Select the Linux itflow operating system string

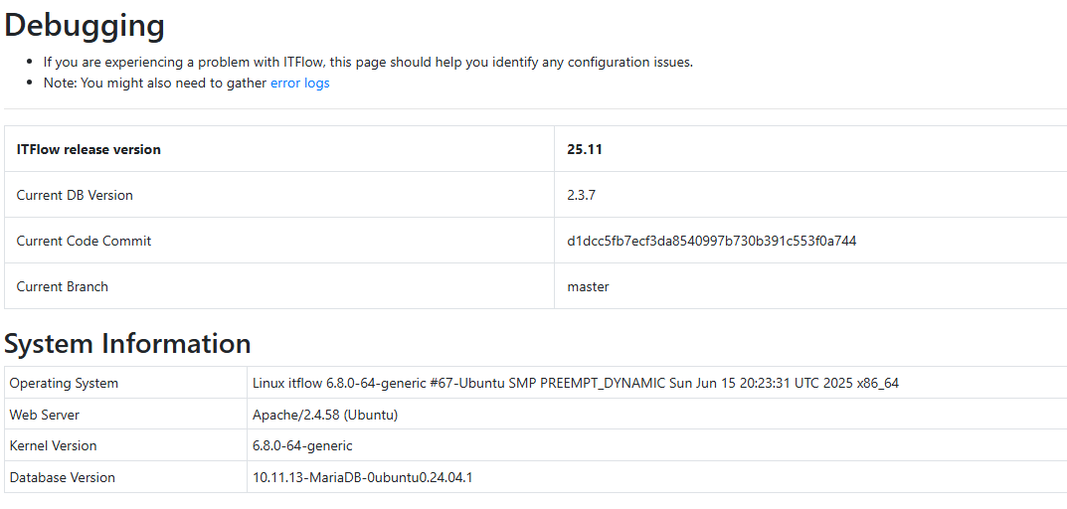click(x=575, y=383)
